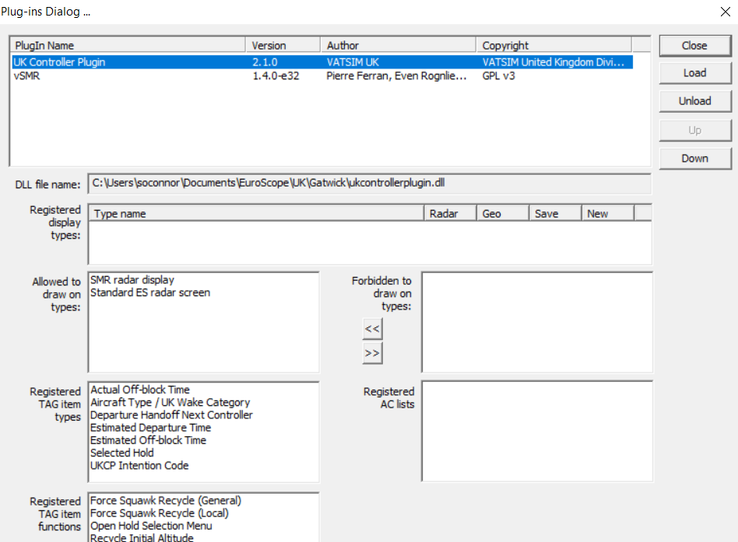
Task: Sort by PlugIn Name column header
Action: coord(128,46)
